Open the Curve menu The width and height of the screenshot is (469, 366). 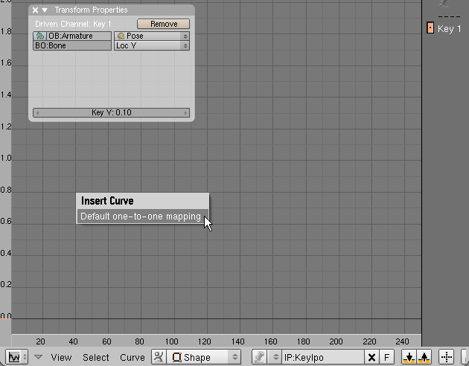point(133,357)
